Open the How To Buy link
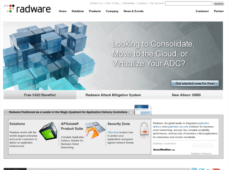 113,3
